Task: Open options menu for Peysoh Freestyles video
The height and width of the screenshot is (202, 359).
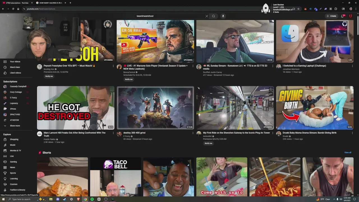Action: click(x=113, y=66)
